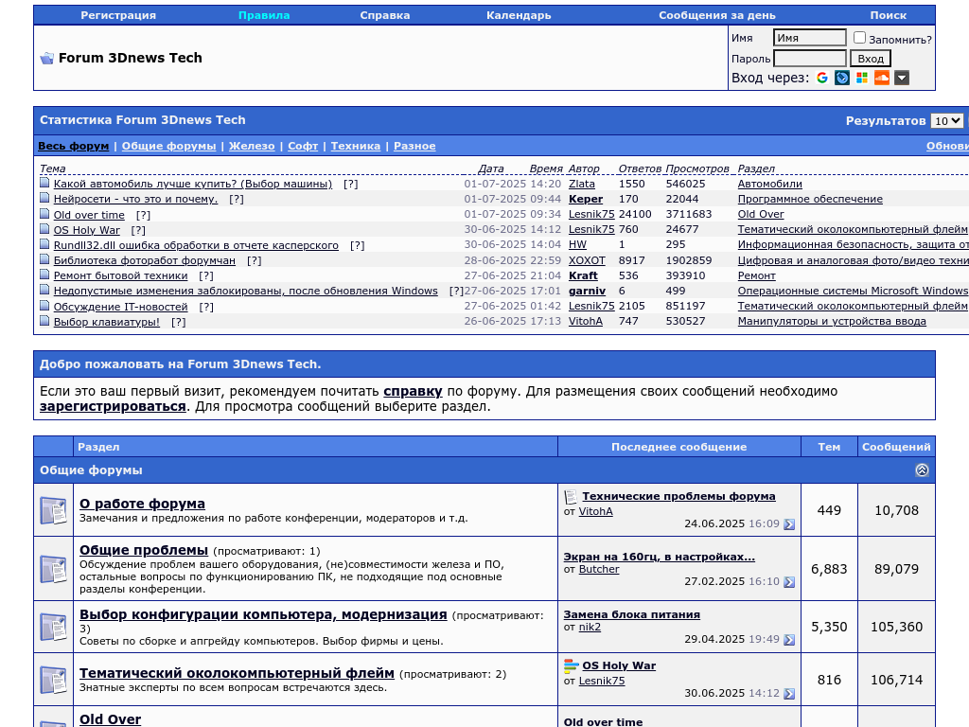Sign in via the SoundCloud icon
The height and width of the screenshot is (727, 969).
click(x=882, y=78)
